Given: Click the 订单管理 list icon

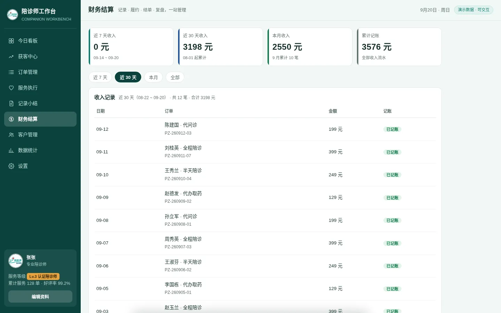Looking at the screenshot, I should (x=11, y=72).
